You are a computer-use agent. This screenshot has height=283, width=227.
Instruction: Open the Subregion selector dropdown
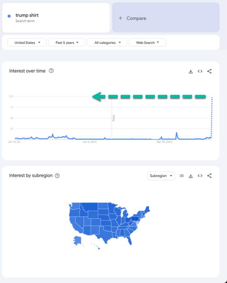(x=161, y=176)
